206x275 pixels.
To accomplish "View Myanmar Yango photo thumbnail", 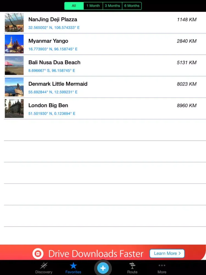I will point(14,44).
